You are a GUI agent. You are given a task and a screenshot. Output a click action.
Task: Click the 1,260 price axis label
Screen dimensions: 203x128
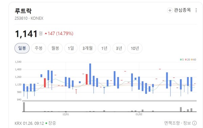click(x=18, y=77)
